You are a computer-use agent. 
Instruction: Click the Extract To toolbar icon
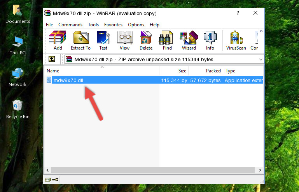pyautogui.click(x=80, y=40)
